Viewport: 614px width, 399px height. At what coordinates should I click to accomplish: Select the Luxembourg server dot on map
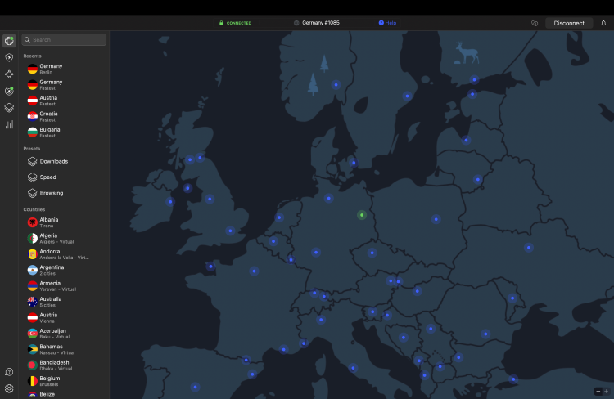[x=291, y=259]
